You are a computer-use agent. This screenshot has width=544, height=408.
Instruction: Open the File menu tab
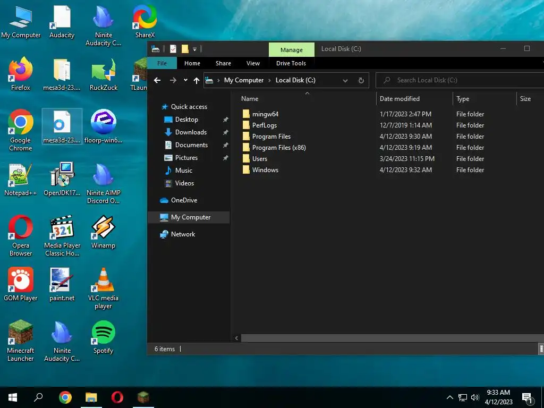tap(162, 63)
